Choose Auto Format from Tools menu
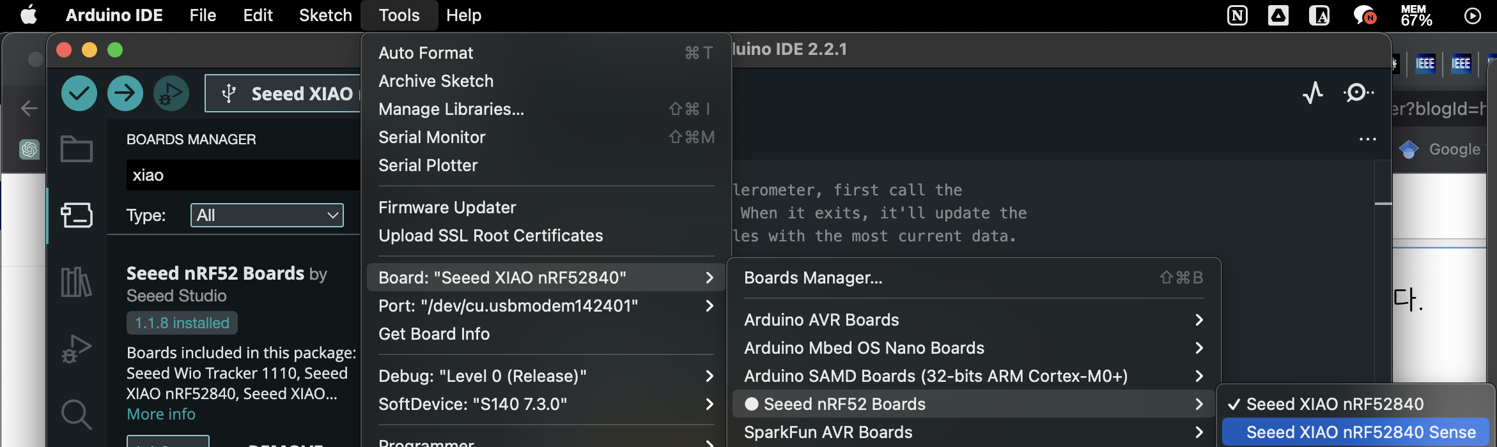The image size is (1497, 447). 546,53
